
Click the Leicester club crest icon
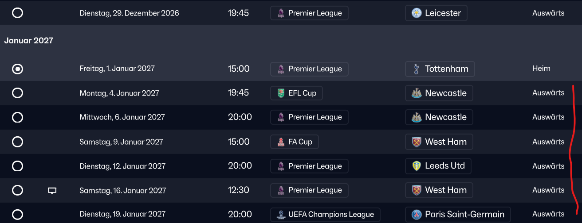point(416,13)
